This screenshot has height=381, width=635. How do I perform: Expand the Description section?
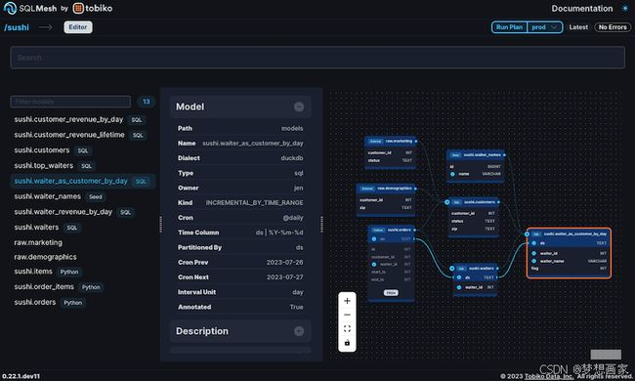tap(299, 331)
